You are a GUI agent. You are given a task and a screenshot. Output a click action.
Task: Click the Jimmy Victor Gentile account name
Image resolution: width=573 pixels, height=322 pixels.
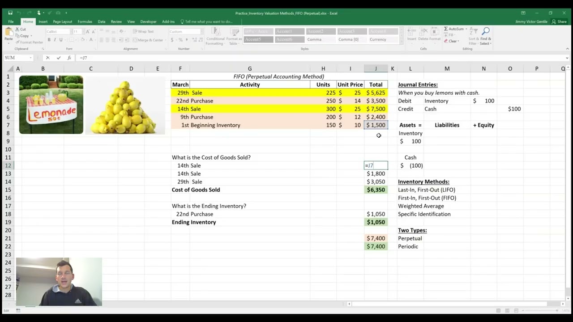coord(531,21)
